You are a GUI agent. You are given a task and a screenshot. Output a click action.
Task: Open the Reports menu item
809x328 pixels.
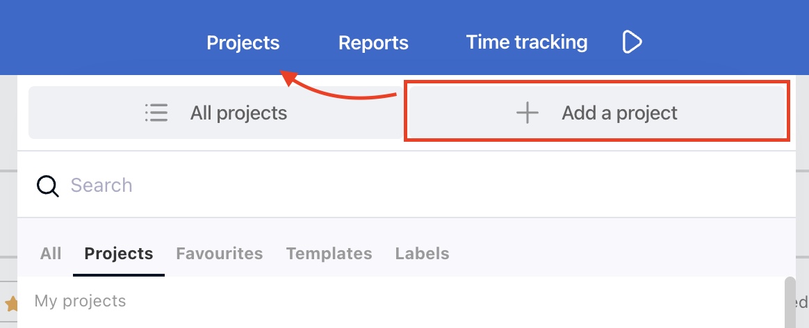tap(373, 42)
